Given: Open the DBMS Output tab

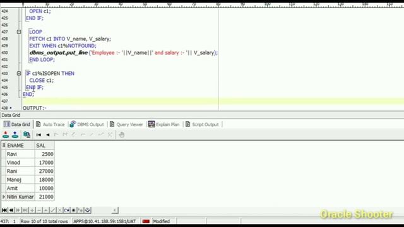Looking at the screenshot, I should tap(87, 124).
